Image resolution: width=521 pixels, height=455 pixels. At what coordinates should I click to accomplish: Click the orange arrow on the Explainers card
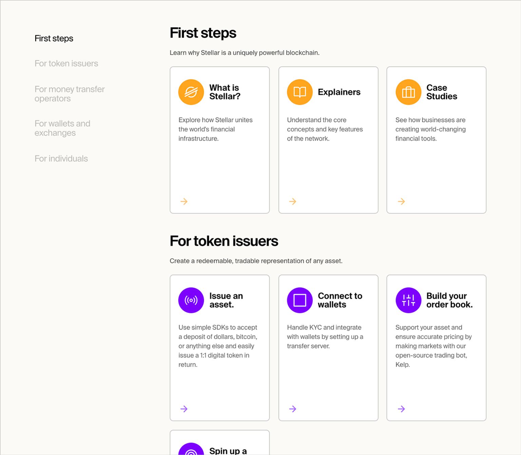292,202
